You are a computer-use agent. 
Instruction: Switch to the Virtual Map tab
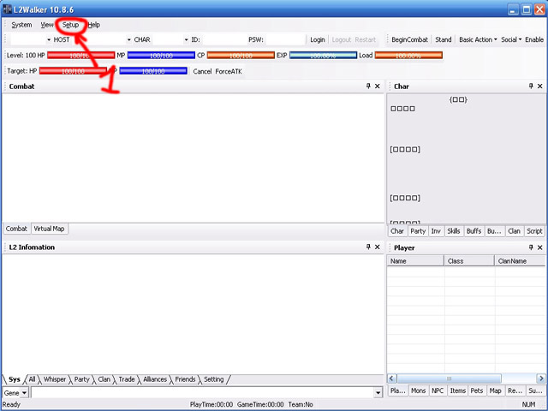coord(49,229)
